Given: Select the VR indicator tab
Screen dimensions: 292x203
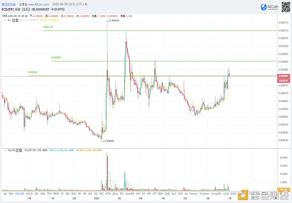Looking at the screenshot, I should coord(62,194).
